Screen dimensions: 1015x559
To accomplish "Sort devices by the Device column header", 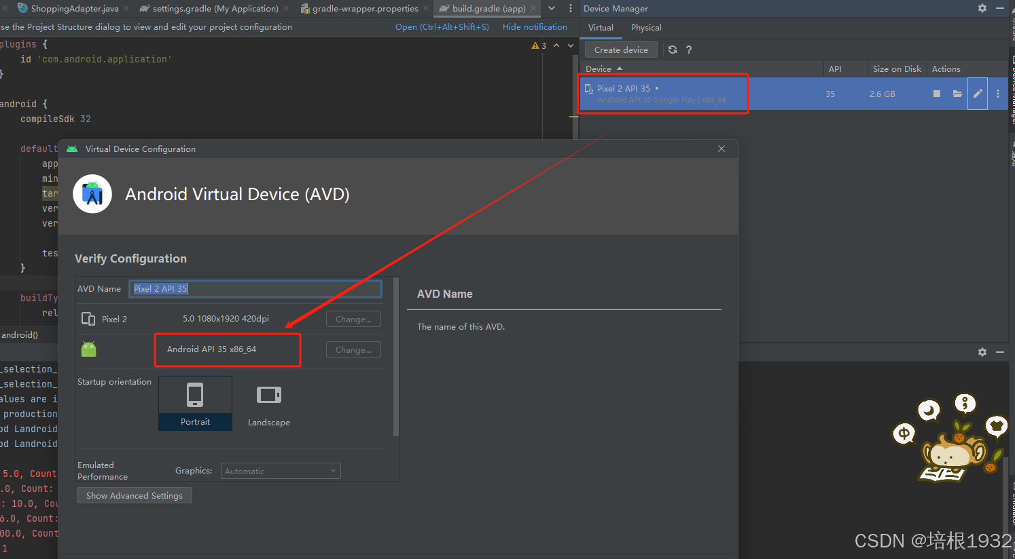I will 601,69.
